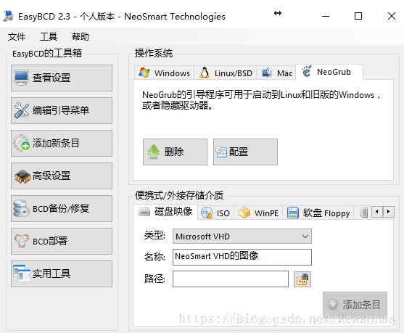Image resolution: width=404 pixels, height=333 pixels.
Task: Click the wrench-screwdriver icon beside 编辑引导菜单
Action: click(x=21, y=110)
